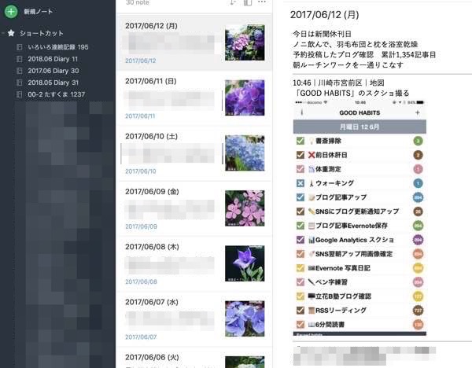The height and width of the screenshot is (368, 472).
Task: Collapse the ショートカット section arrow
Action: tap(3, 33)
